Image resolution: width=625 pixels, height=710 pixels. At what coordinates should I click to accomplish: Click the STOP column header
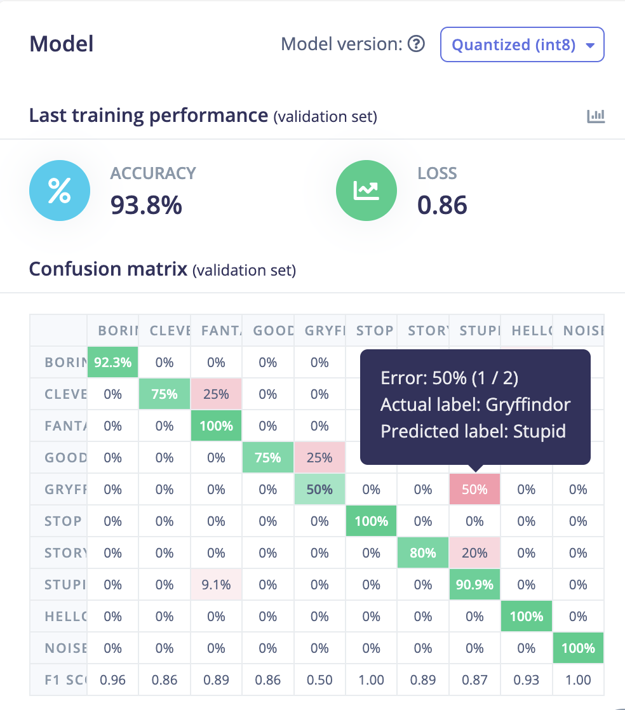tap(372, 331)
